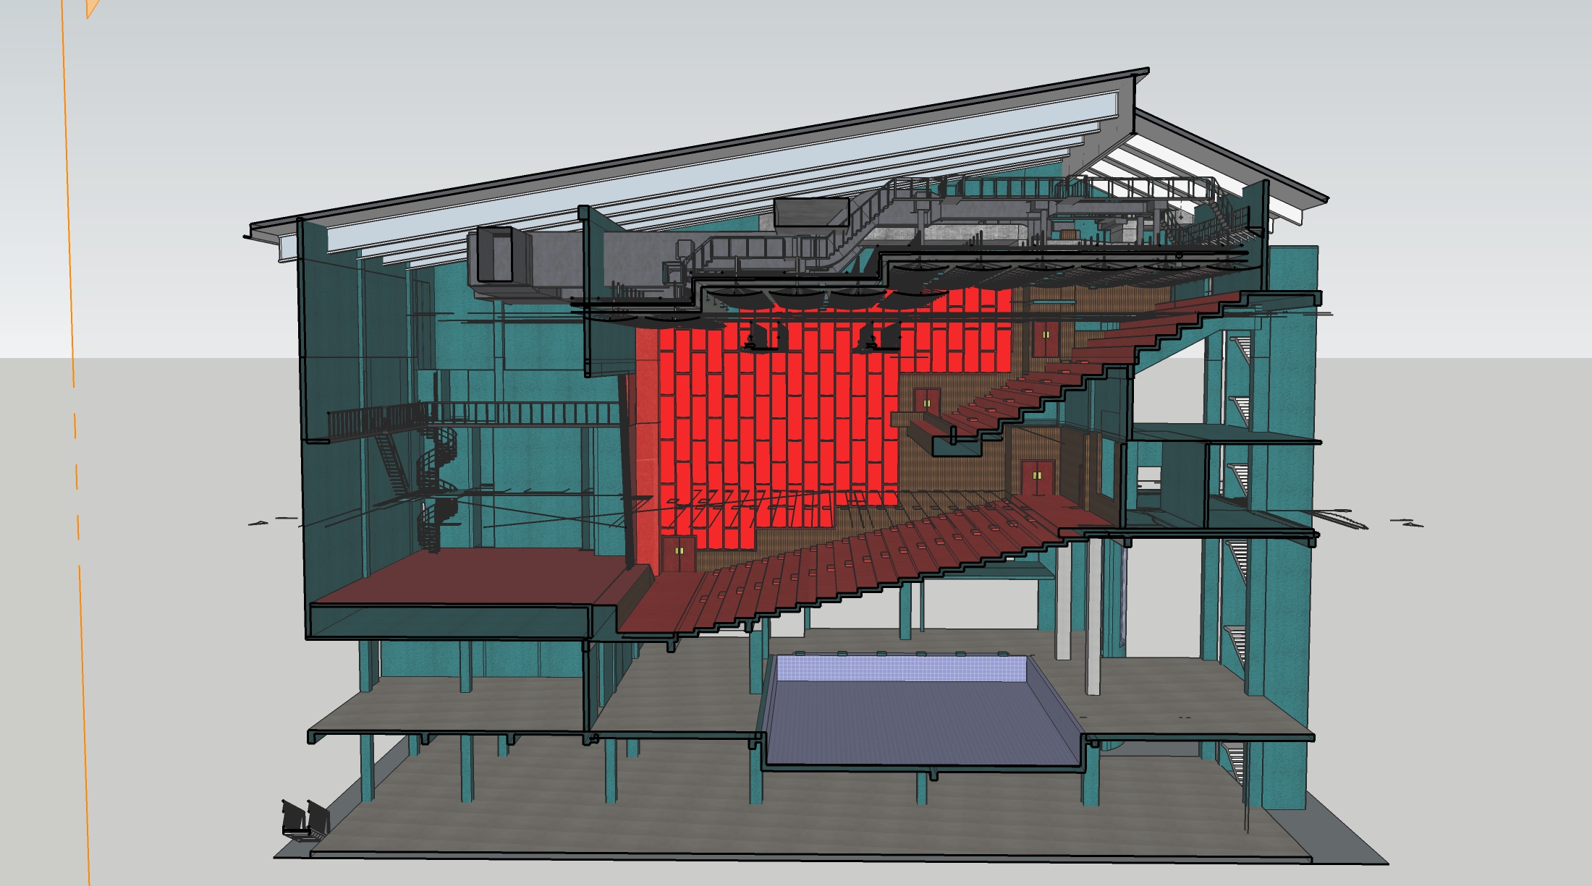Click the red double door beside stage
1592x886 pixels.
coord(678,553)
